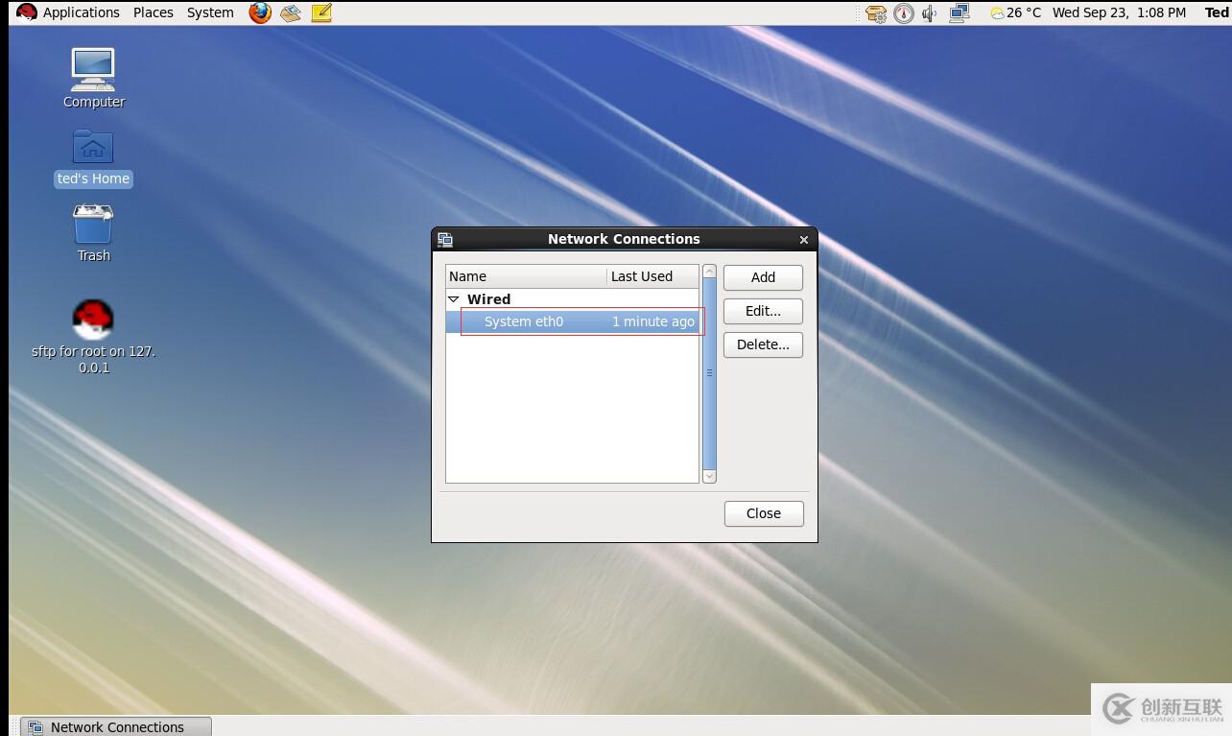Viewport: 1232px width, 736px height.
Task: Collapse the Wired group triangle
Action: [454, 299]
